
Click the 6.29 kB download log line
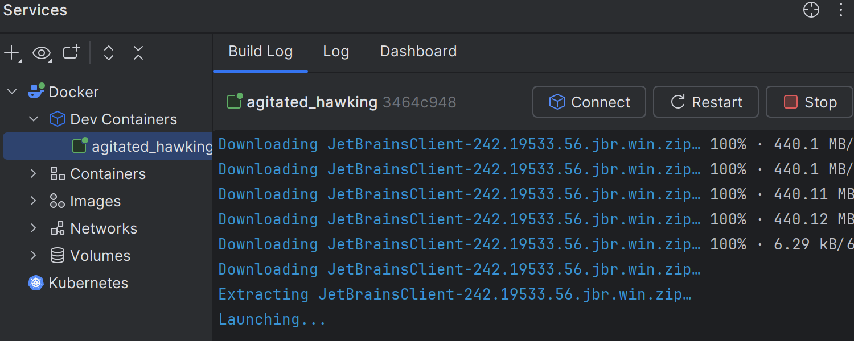pyautogui.click(x=536, y=244)
